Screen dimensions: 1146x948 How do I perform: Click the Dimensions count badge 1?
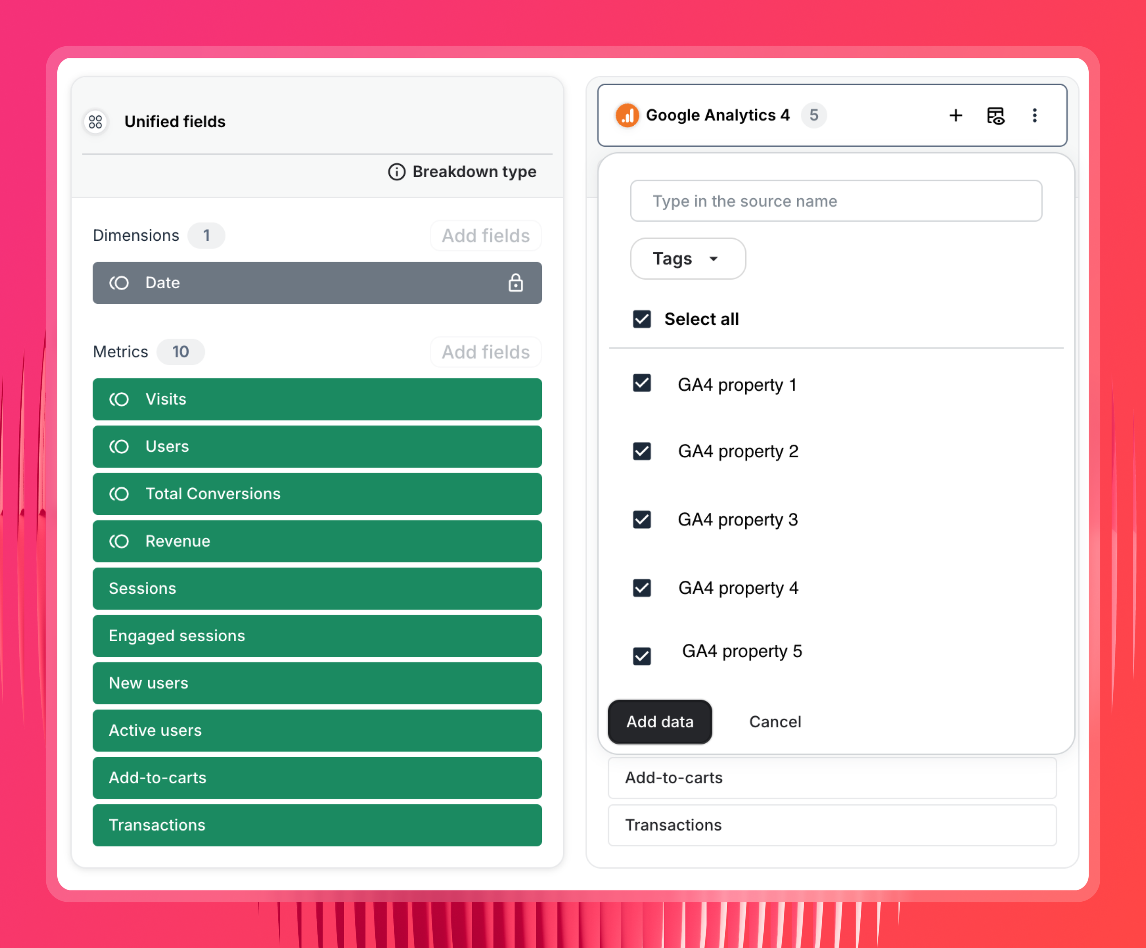206,235
